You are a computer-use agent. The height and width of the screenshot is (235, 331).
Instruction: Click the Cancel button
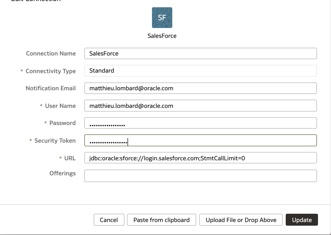[x=109, y=220]
